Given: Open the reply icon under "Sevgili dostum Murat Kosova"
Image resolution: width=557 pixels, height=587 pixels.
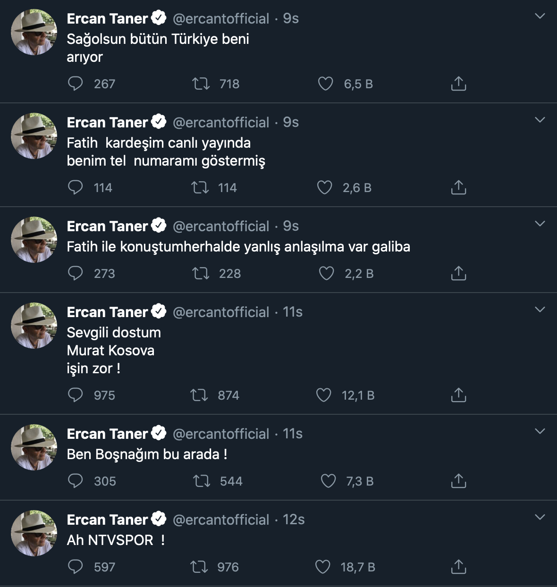Looking at the screenshot, I should (x=76, y=395).
